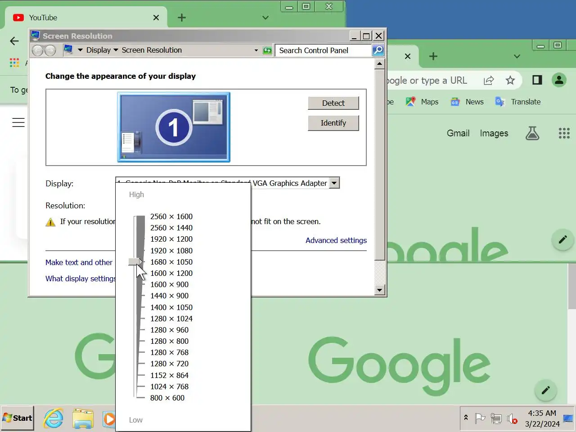Choose 1280 × 720 resolution
This screenshot has height=432, width=576.
pyautogui.click(x=169, y=364)
